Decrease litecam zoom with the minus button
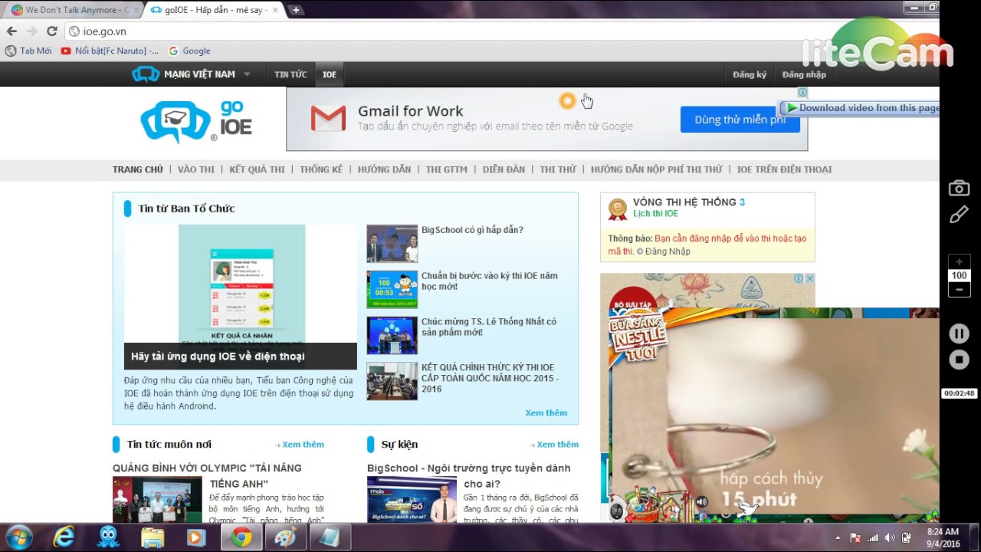Viewport: 981px width, 552px height. pyautogui.click(x=959, y=290)
